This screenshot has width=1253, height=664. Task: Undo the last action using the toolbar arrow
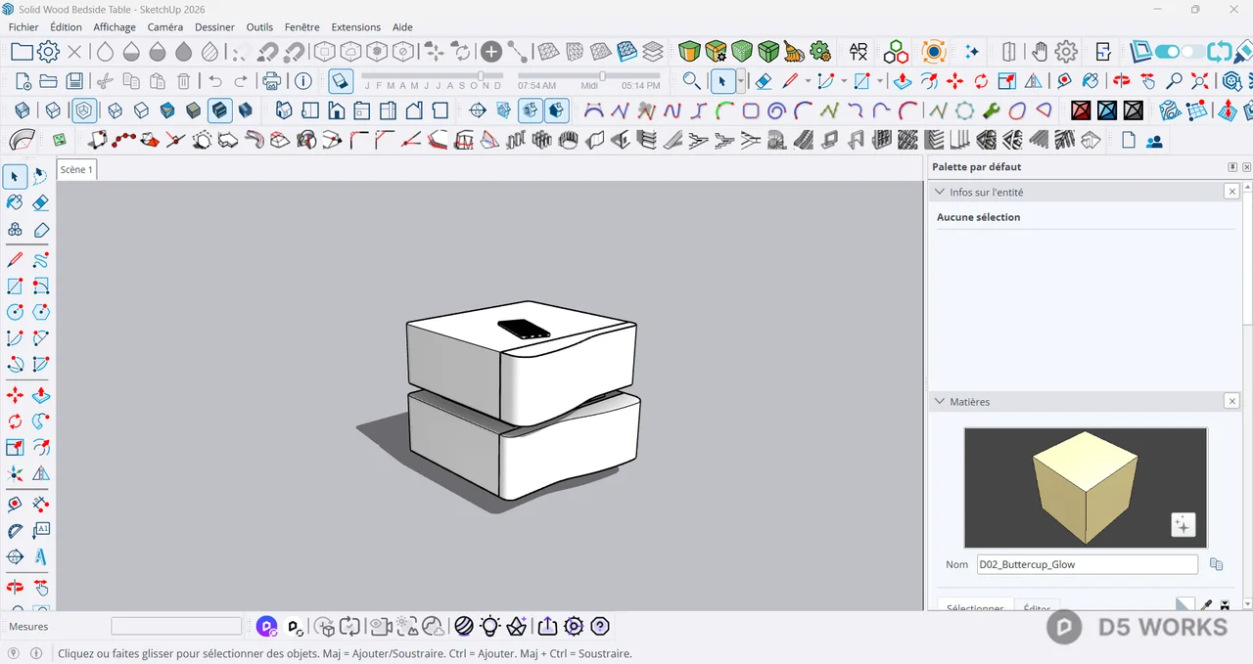[x=215, y=81]
